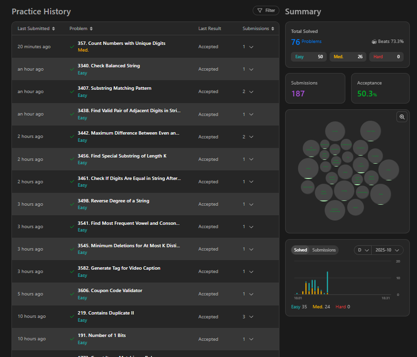Zoom into the topic bubble chart

tap(402, 117)
